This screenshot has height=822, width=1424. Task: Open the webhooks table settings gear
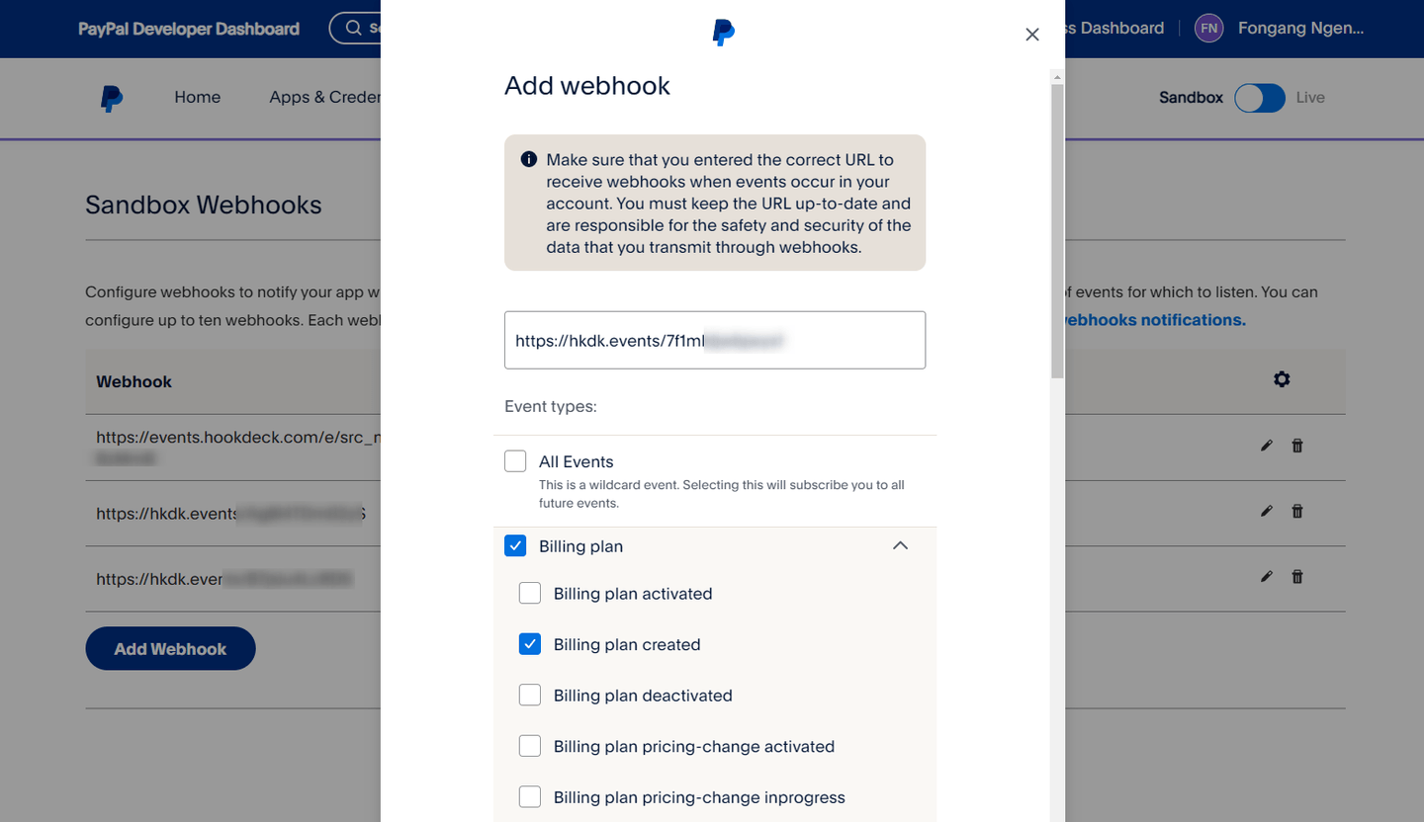pos(1282,378)
